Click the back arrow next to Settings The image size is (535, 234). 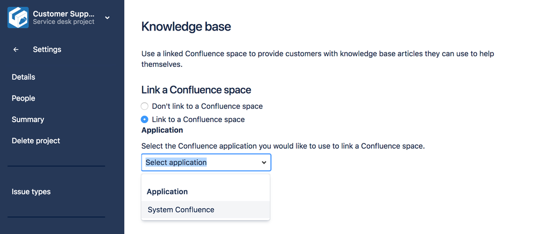[x=16, y=49]
